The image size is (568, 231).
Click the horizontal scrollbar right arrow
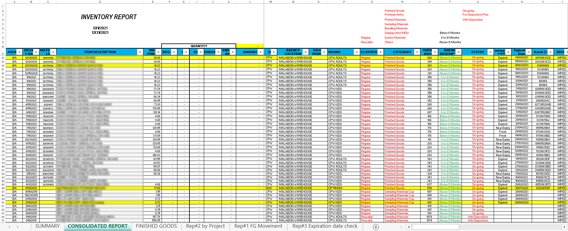[x=564, y=227]
